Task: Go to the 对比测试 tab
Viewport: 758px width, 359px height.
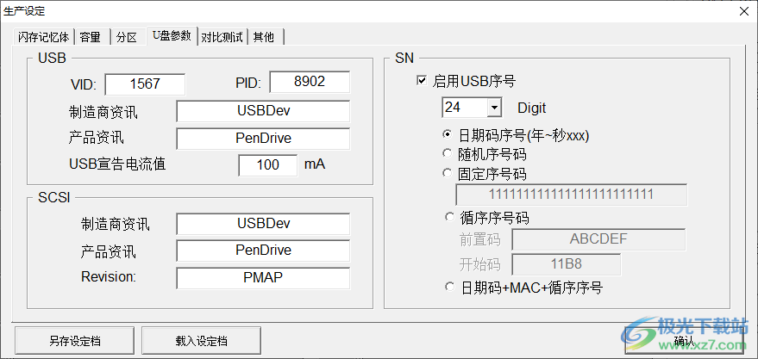Action: (222, 37)
